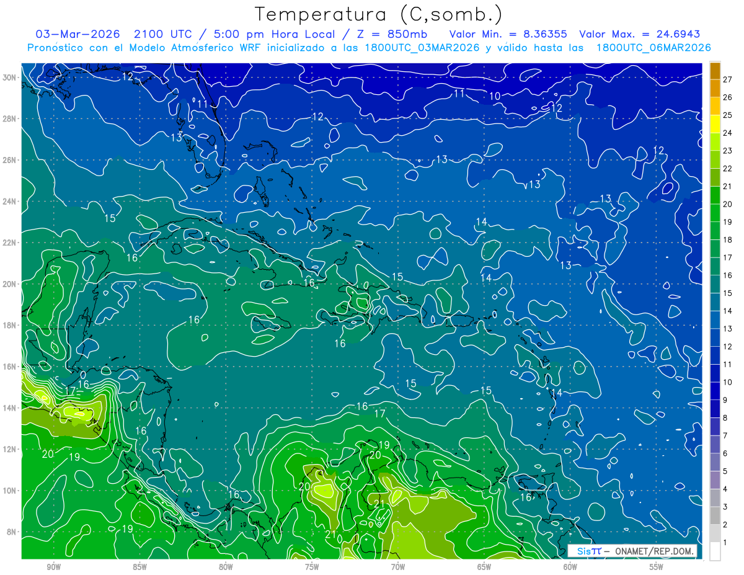Click the color scale label "3"
Screen dimensions: 744x575
[x=725, y=507]
